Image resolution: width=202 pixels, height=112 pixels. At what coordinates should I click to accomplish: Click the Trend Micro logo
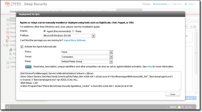(13, 4)
